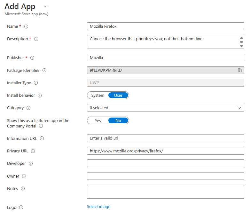Click the Category dropdown chevron arrow
Screen dimensions: 250x215
pyautogui.click(x=239, y=108)
